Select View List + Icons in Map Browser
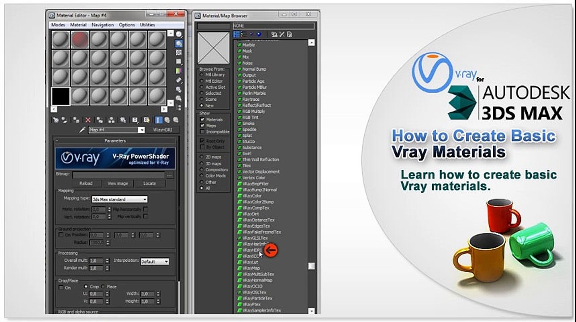Viewport: 576px width, 322px height. click(243, 34)
